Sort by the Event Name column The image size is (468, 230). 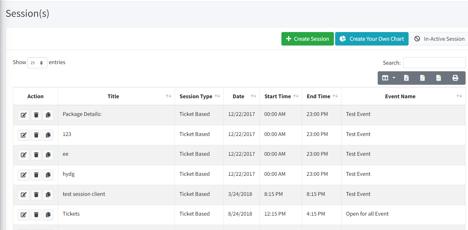click(400, 96)
